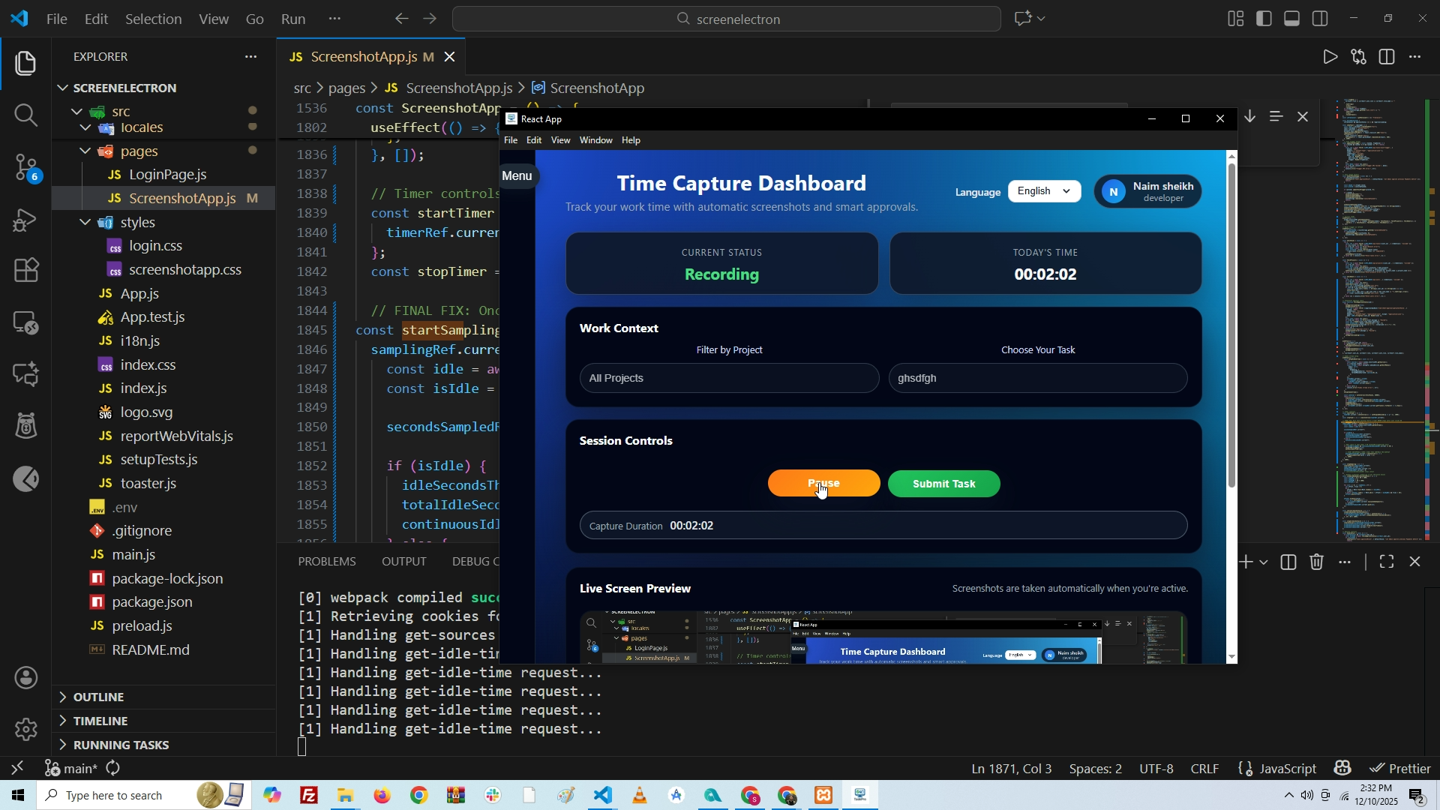Open Source Control view with badge
The image size is (1440, 810).
point(25,166)
